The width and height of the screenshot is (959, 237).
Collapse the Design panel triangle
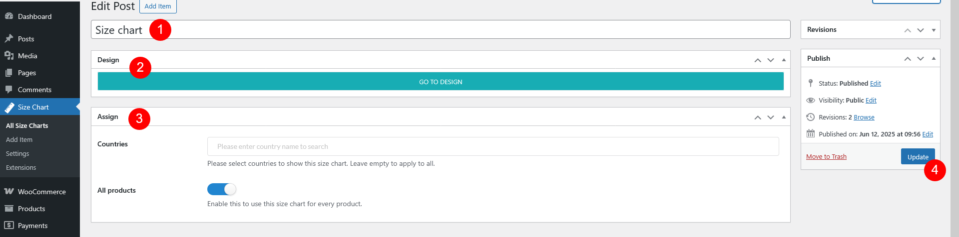click(784, 60)
